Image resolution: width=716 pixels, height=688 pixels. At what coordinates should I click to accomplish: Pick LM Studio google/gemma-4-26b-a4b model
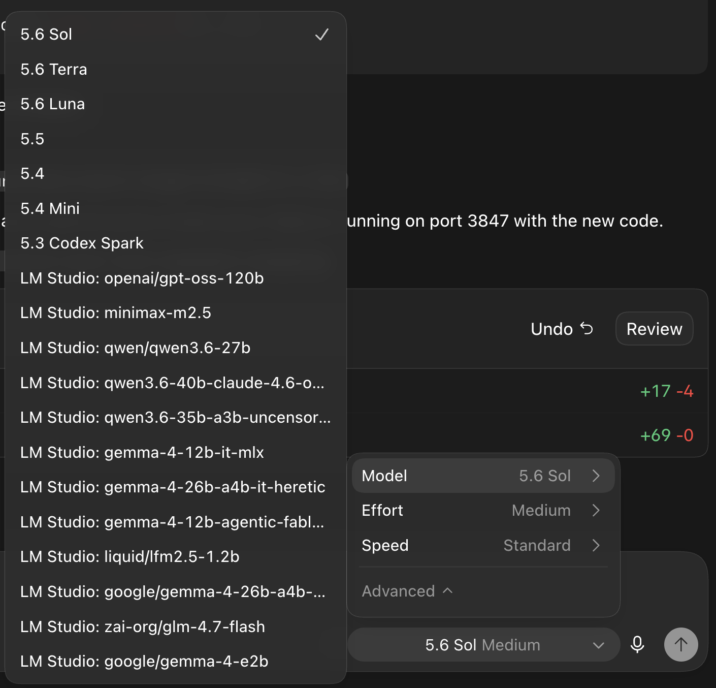(x=175, y=591)
